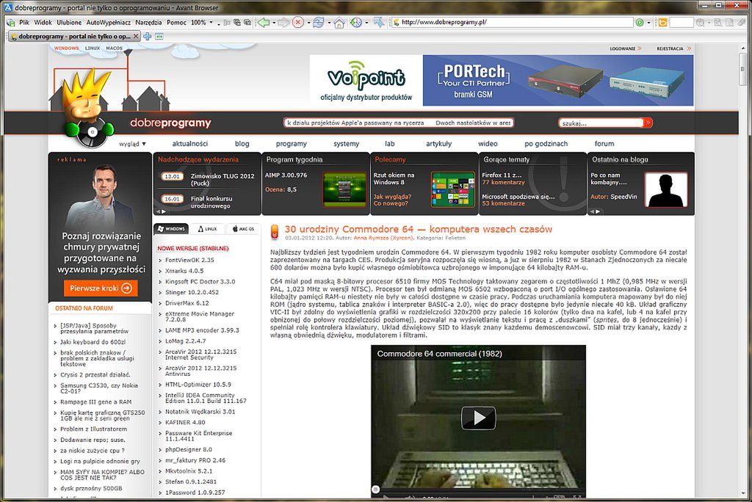Go to the Home page icon
Image resolution: width=752 pixels, height=502 pixels.
pyautogui.click(x=339, y=23)
